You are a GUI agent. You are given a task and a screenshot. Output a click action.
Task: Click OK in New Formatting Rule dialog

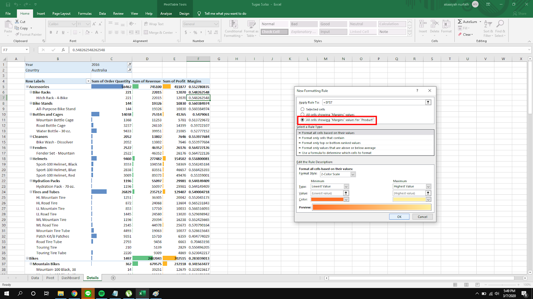coord(399,217)
